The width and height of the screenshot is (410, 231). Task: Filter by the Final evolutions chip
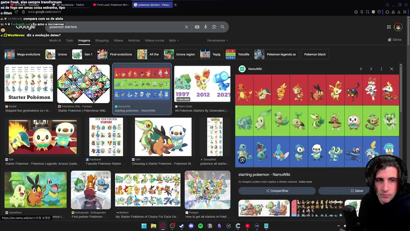[x=116, y=54]
